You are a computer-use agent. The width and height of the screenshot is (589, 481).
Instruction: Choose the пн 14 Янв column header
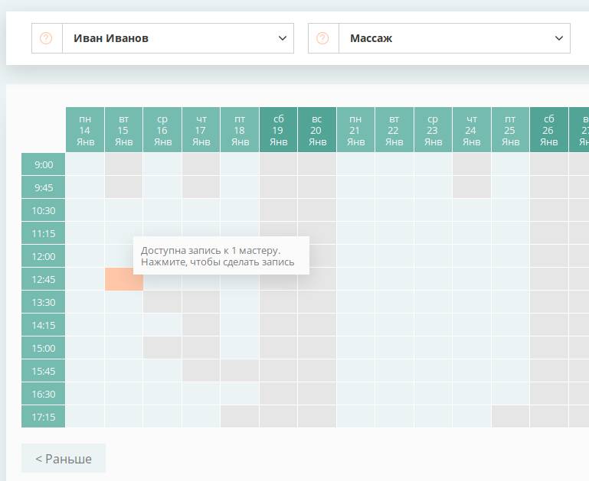[x=85, y=130]
